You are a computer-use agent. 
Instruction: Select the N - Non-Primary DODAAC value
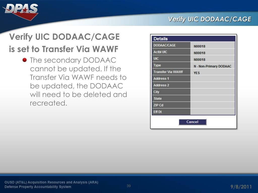[x=212, y=66]
